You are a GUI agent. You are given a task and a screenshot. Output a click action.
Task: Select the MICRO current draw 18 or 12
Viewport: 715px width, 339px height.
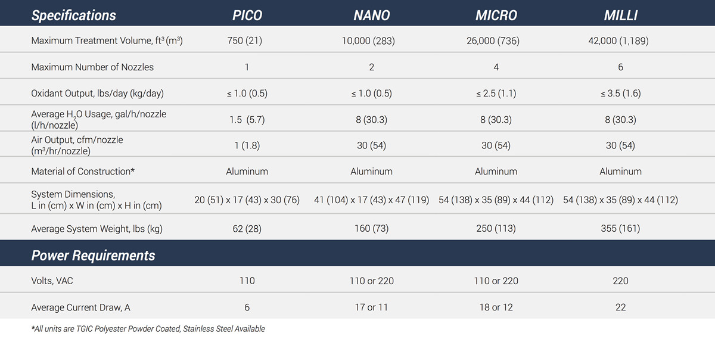[496, 307]
